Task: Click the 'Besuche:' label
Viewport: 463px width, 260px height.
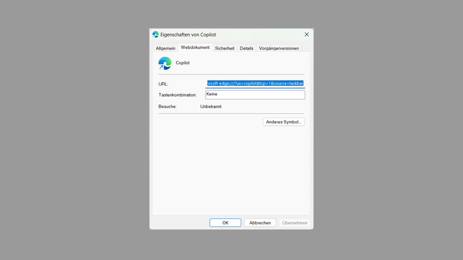Action: click(168, 107)
